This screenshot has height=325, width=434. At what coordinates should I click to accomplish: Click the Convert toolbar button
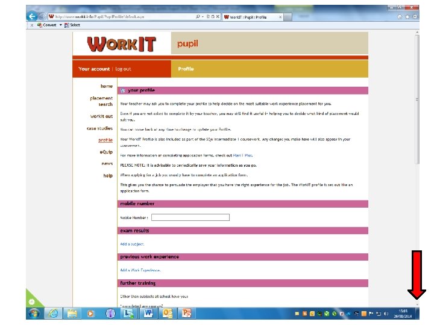47,25
